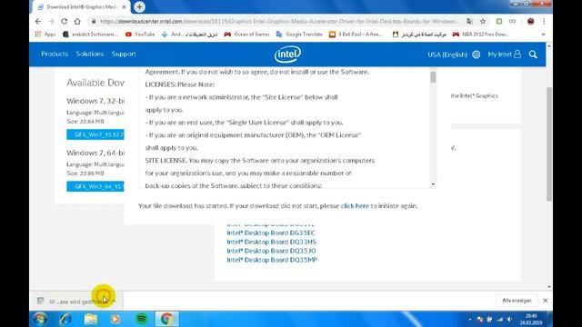Screen dimensions: 582x327
Task: Show hidden tray icons arrow
Action: [x=470, y=319]
